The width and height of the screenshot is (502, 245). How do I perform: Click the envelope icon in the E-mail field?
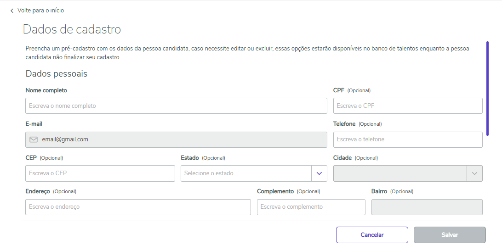[34, 139]
